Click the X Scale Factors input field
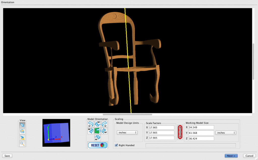258x160 pixels. pos(162,127)
